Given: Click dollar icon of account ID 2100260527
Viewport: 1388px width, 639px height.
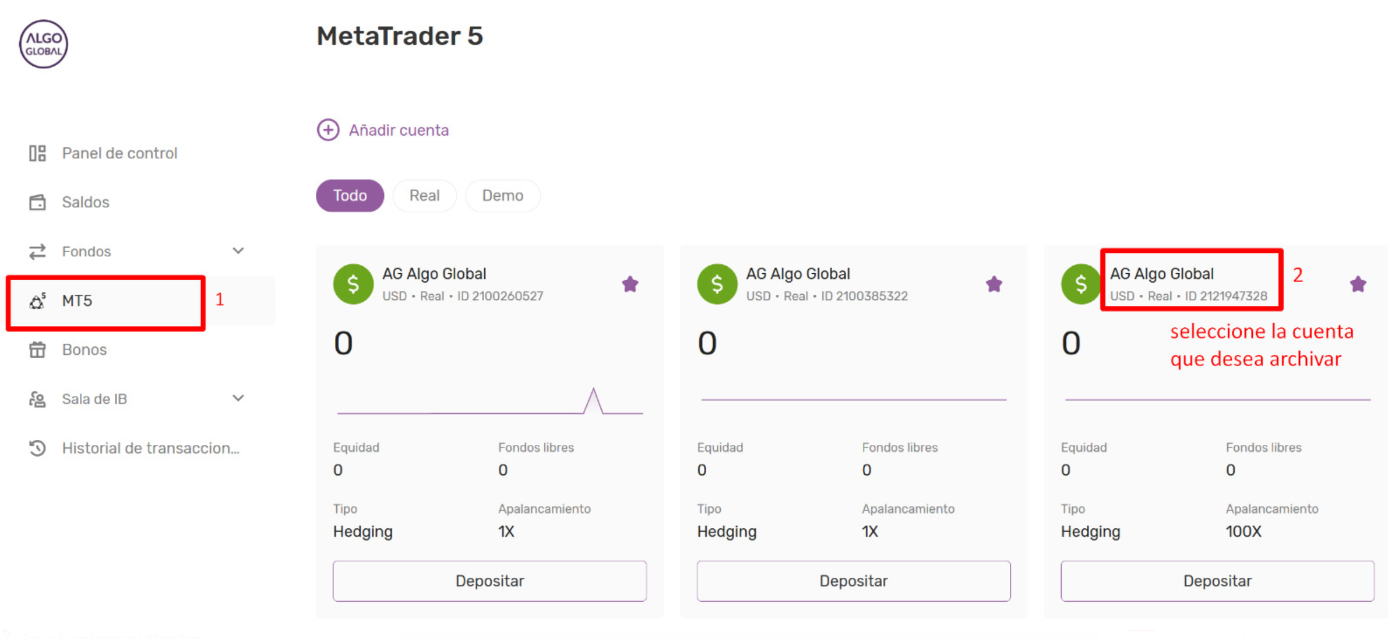Looking at the screenshot, I should pyautogui.click(x=353, y=284).
